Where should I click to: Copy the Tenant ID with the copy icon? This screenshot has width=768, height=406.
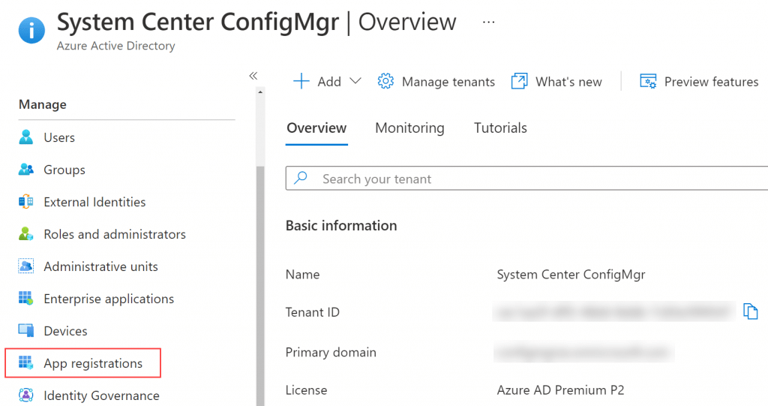750,311
